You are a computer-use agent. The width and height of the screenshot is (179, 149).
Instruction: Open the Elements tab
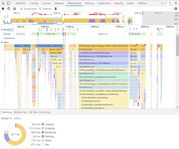point(21,3)
